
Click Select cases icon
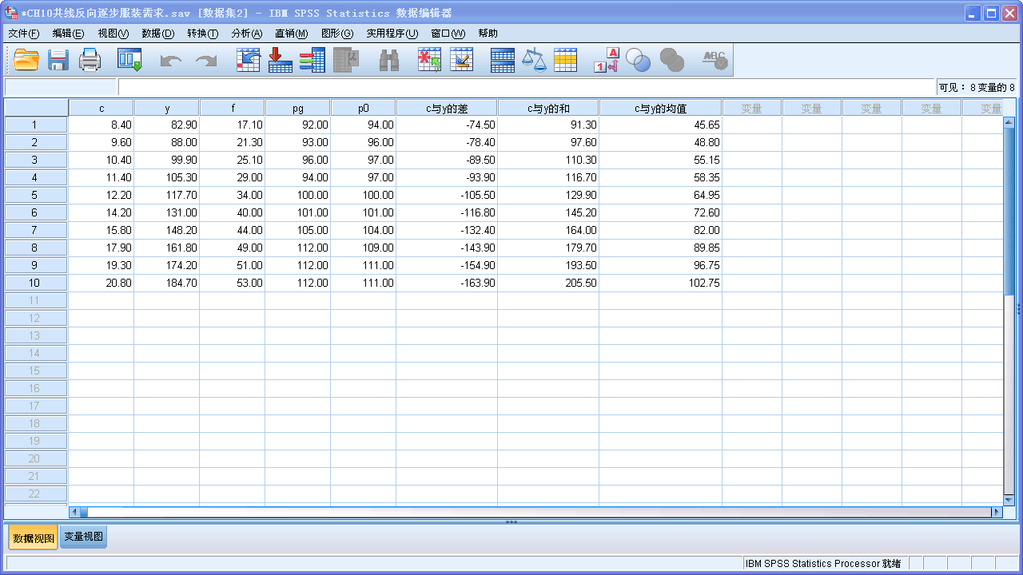(x=565, y=60)
